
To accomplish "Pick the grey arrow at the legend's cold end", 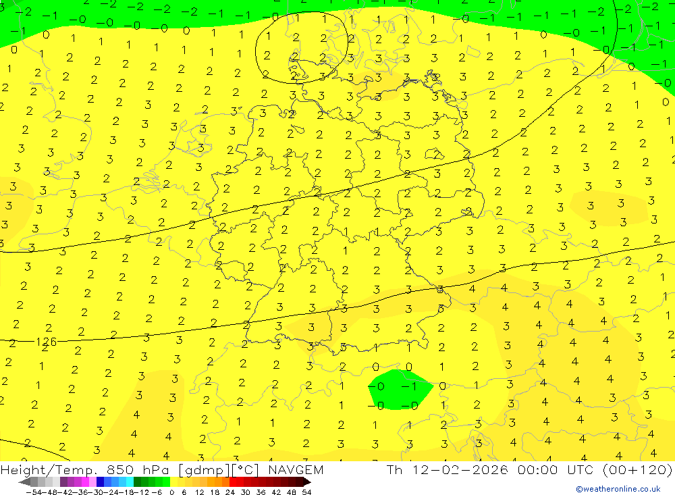I will click(x=24, y=481).
